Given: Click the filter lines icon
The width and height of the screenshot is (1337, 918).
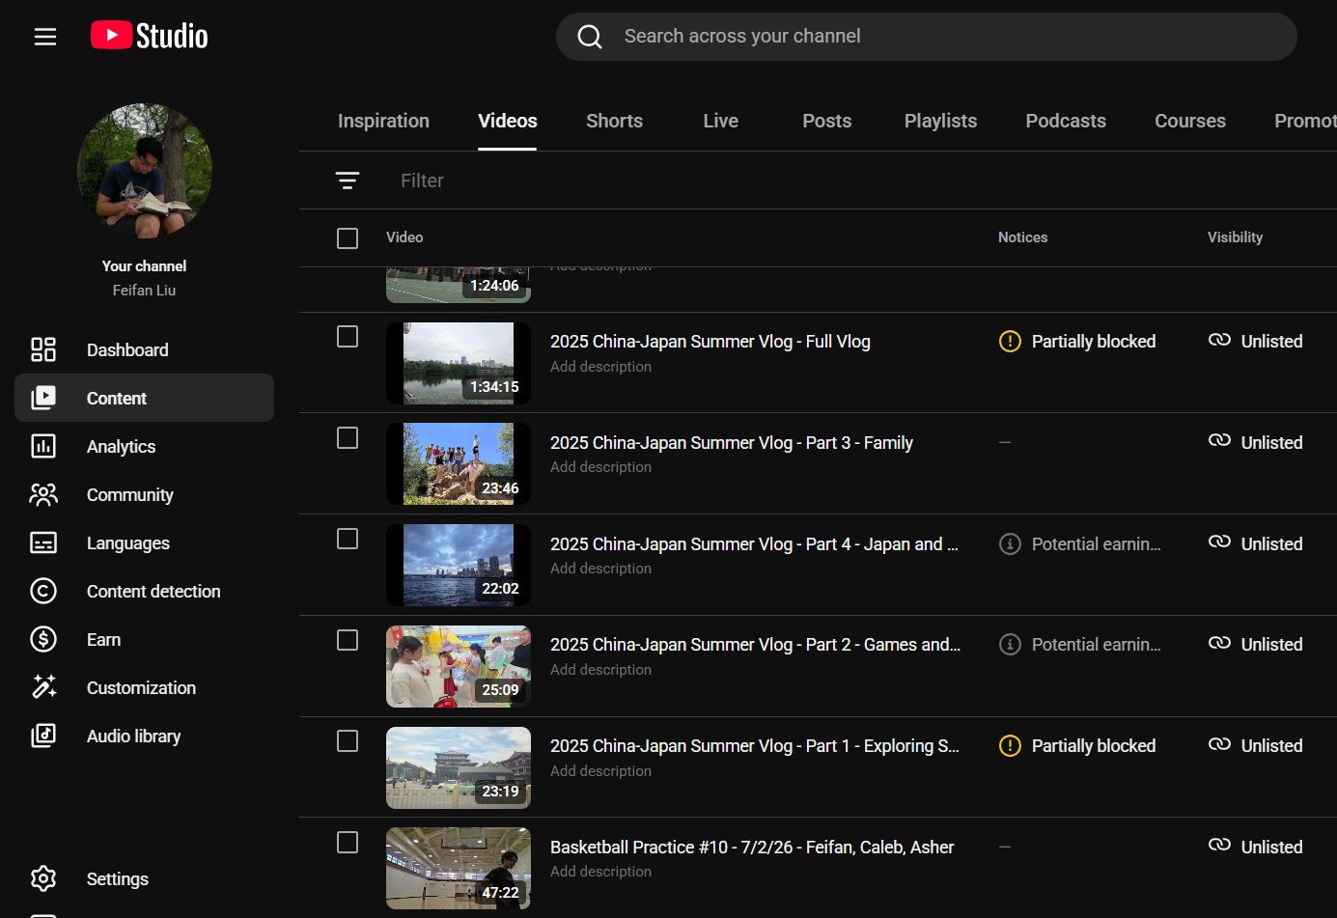Looking at the screenshot, I should [x=348, y=181].
